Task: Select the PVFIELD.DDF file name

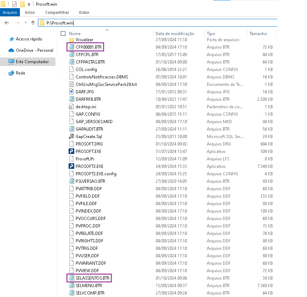Action: (x=87, y=196)
